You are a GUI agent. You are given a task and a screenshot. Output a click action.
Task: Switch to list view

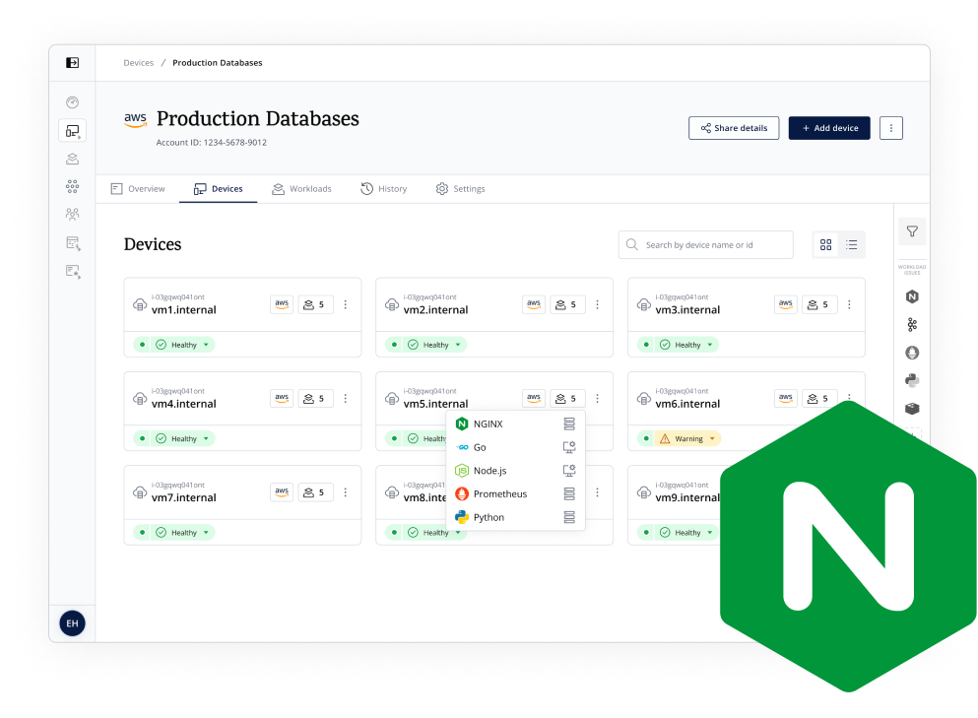point(851,244)
